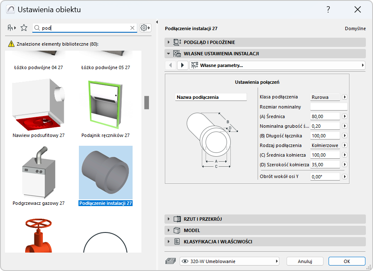Click the Nazwa podłączenia name field
Image resolution: width=373 pixels, height=271 pixels.
click(211, 97)
